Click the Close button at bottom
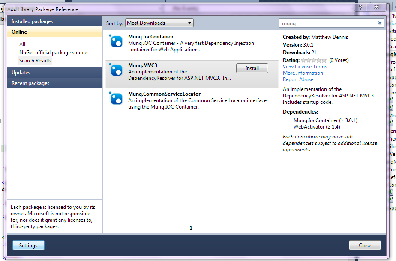 pyautogui.click(x=365, y=245)
